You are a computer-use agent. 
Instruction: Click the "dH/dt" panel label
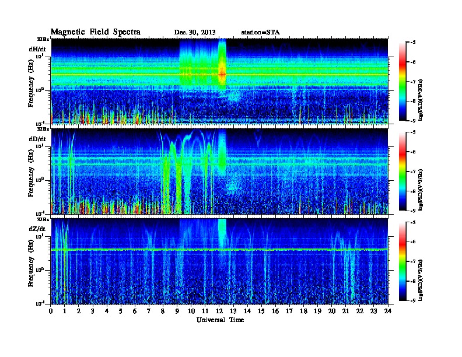click(x=37, y=49)
